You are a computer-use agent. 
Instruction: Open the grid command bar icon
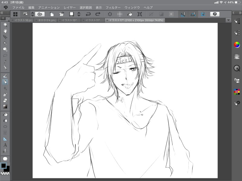pos(15,14)
